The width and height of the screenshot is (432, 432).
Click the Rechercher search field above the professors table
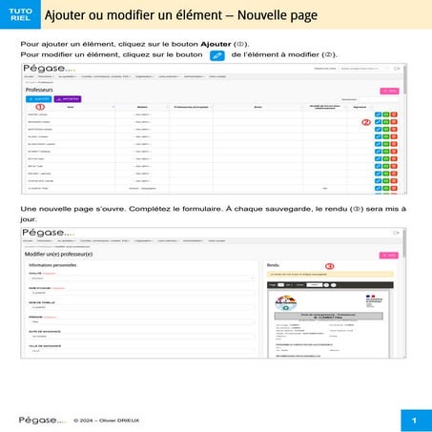[378, 99]
